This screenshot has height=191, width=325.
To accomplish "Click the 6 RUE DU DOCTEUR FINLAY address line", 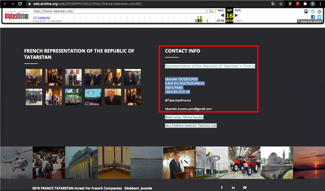I will pos(185,83).
